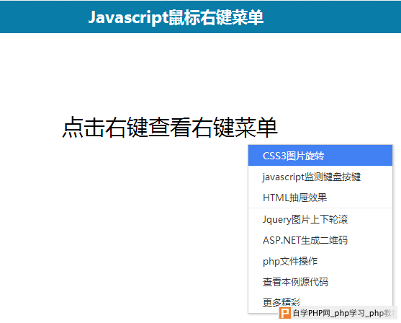
Task: Select the PHP file operations entry
Action: coord(320,261)
